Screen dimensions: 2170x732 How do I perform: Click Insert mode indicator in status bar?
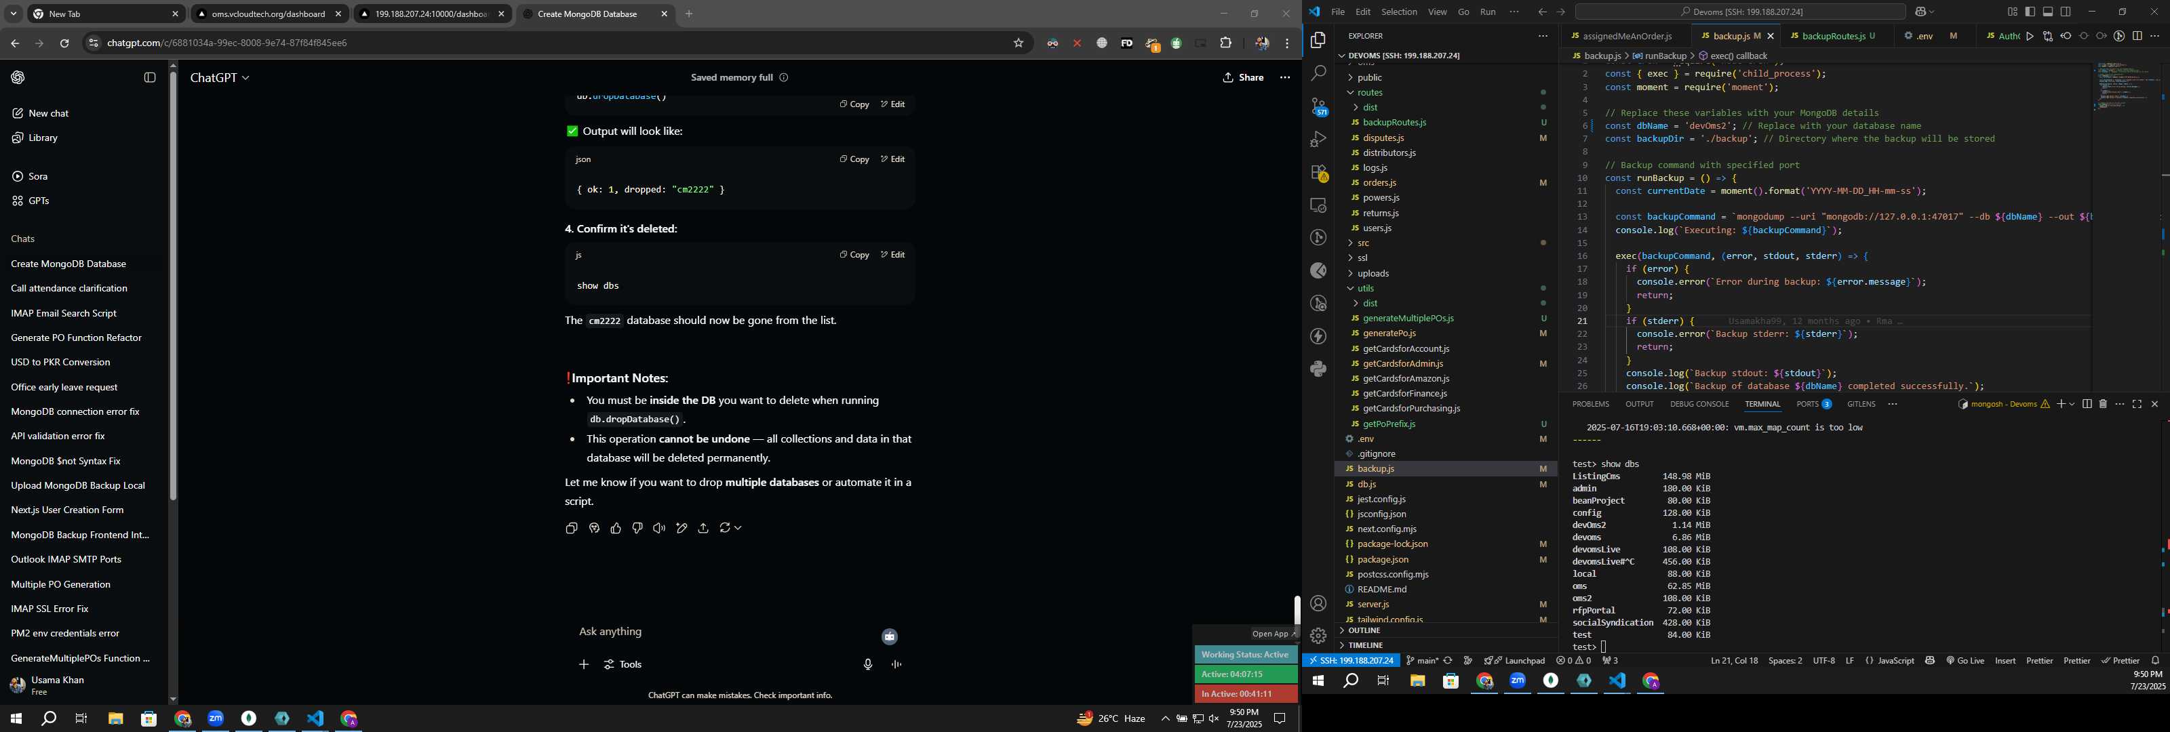2005,660
